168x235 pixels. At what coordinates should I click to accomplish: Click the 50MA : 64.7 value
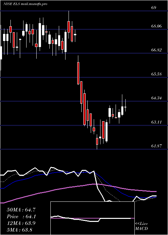(x=21, y=210)
